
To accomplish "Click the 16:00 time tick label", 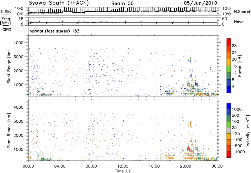I will 154,166.
